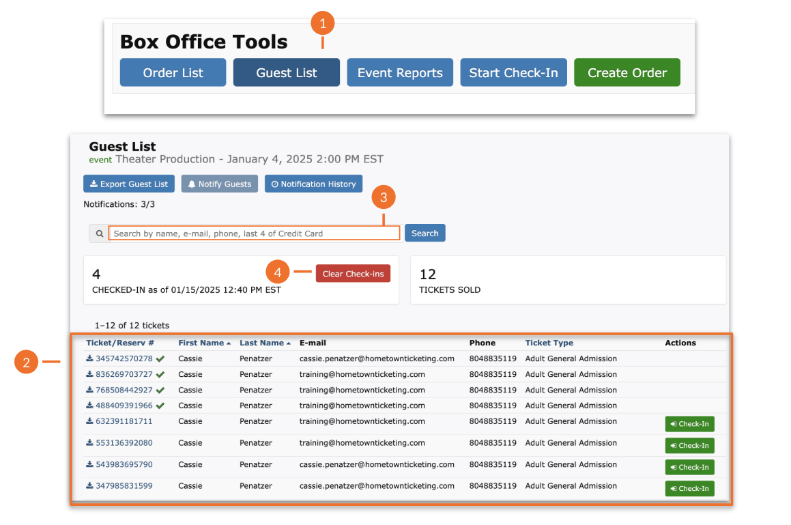Click download icon for ticket 632391181711
Viewport: 791px width, 525px height.
(89, 421)
